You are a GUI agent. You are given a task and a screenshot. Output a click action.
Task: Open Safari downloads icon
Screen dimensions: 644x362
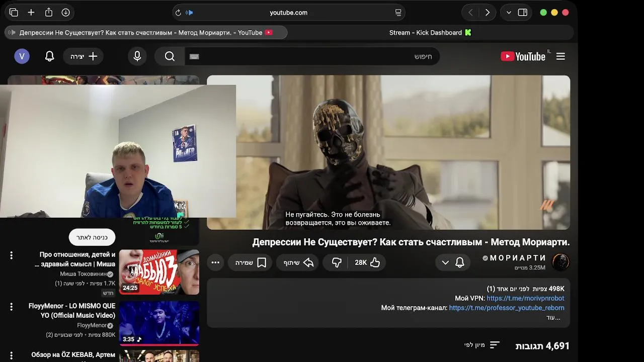tap(66, 13)
